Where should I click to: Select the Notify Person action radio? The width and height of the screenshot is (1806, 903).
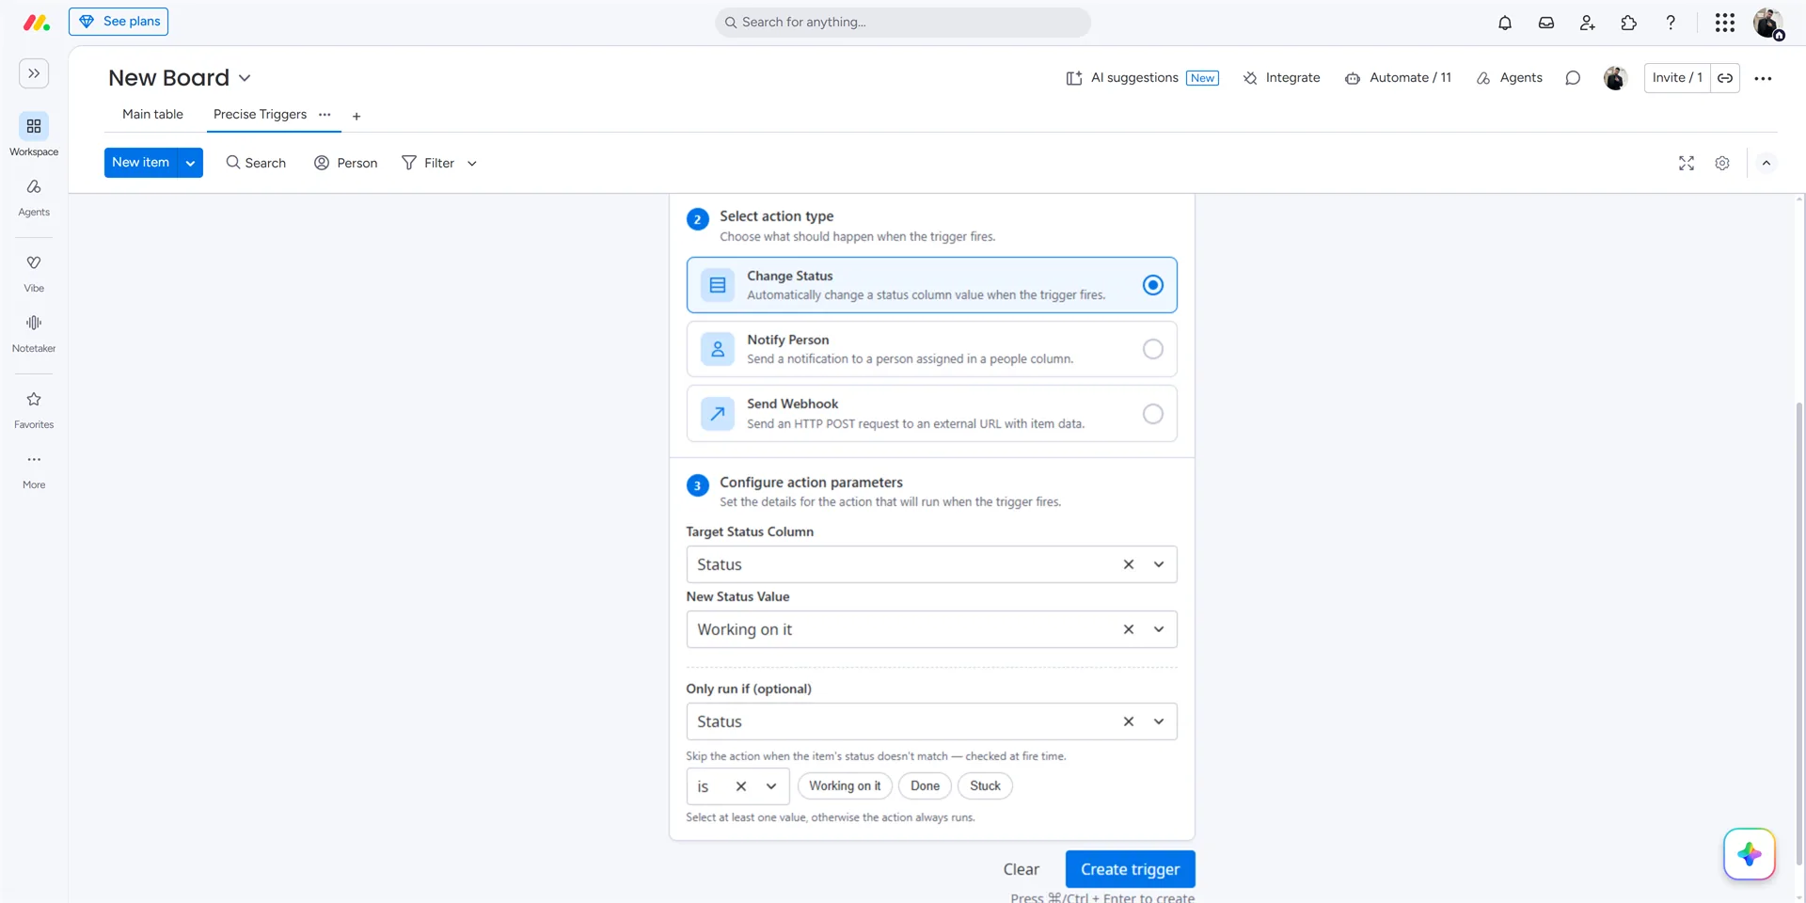coord(1153,349)
